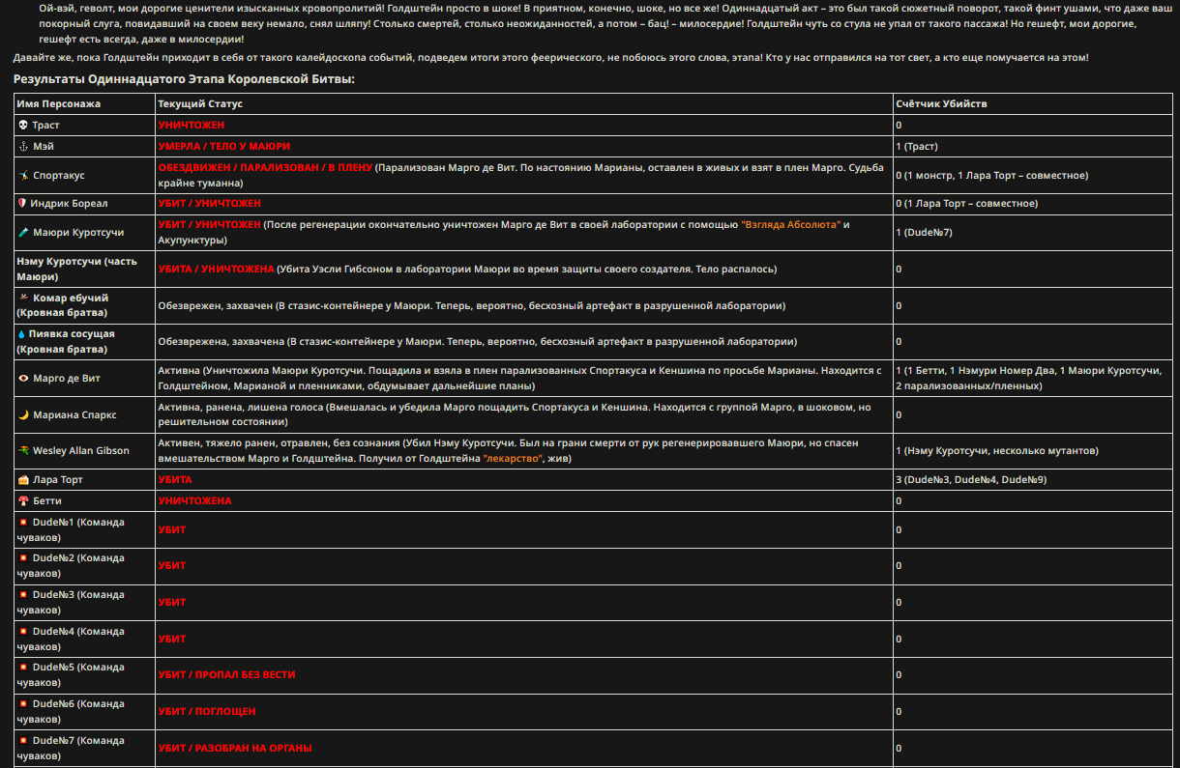Click the name 'Лара Торт'
Screen dimensions: 1180x768
pyautogui.click(x=56, y=479)
